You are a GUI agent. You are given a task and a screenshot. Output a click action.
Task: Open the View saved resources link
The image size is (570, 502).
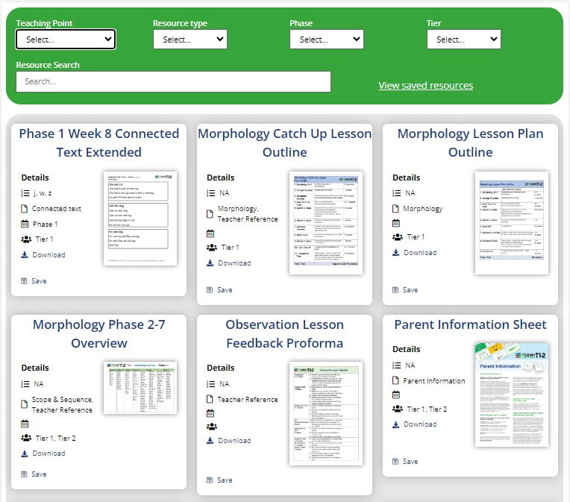pos(425,86)
